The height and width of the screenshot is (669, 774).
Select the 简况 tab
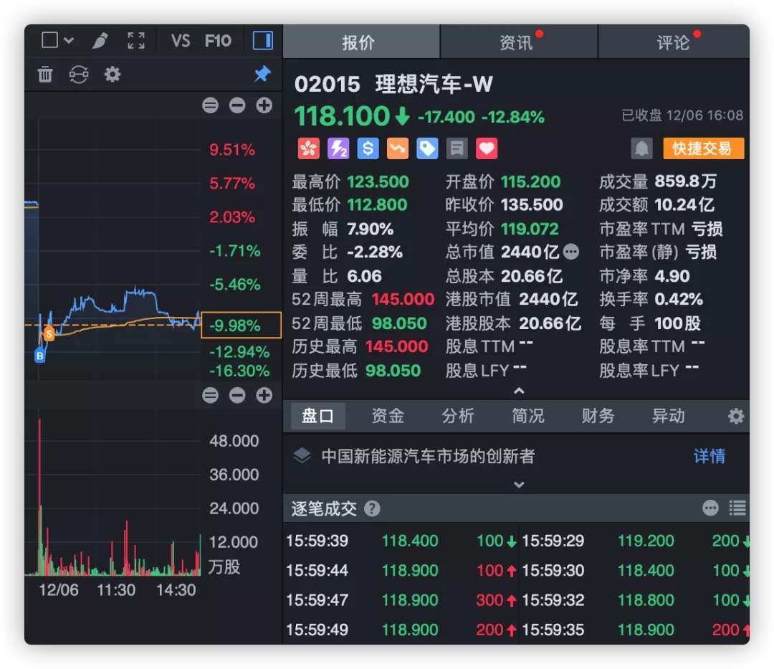point(527,416)
